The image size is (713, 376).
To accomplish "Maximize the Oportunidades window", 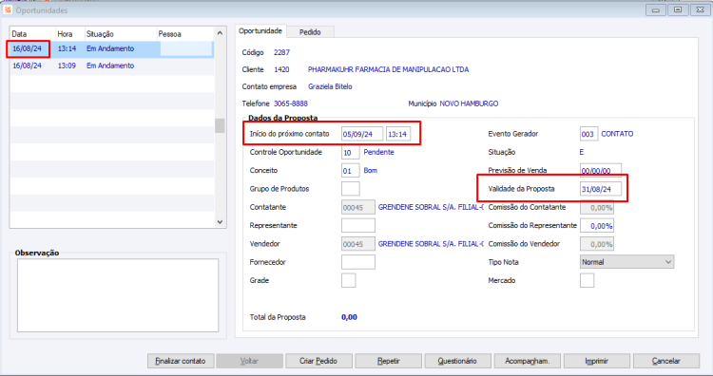I will [x=678, y=10].
